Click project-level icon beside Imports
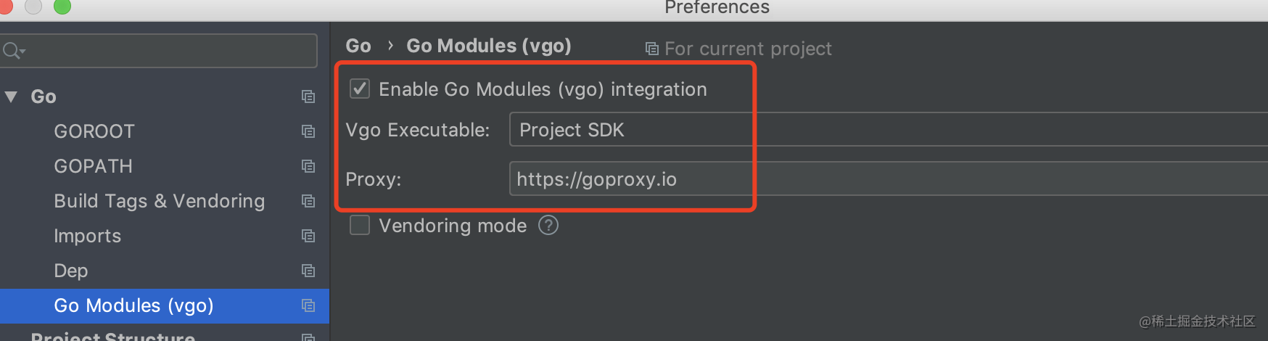The height and width of the screenshot is (341, 1268). 308,236
